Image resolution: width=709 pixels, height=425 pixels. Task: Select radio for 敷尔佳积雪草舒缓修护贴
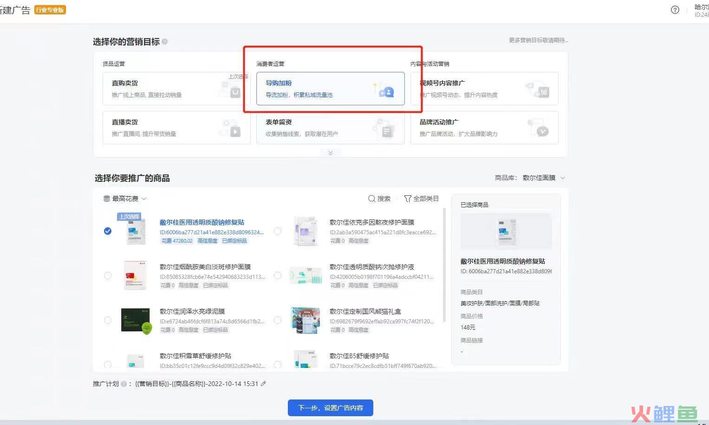108,365
